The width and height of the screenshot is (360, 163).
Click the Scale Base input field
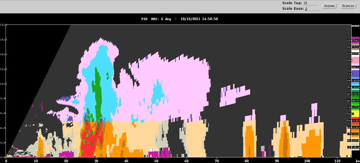pos(312,9)
